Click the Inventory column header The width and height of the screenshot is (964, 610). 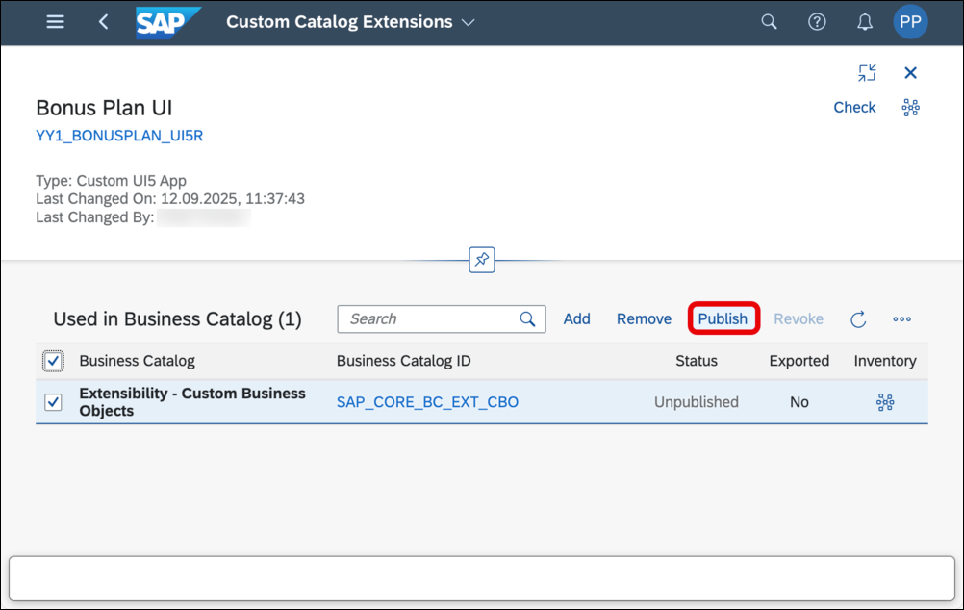point(885,361)
